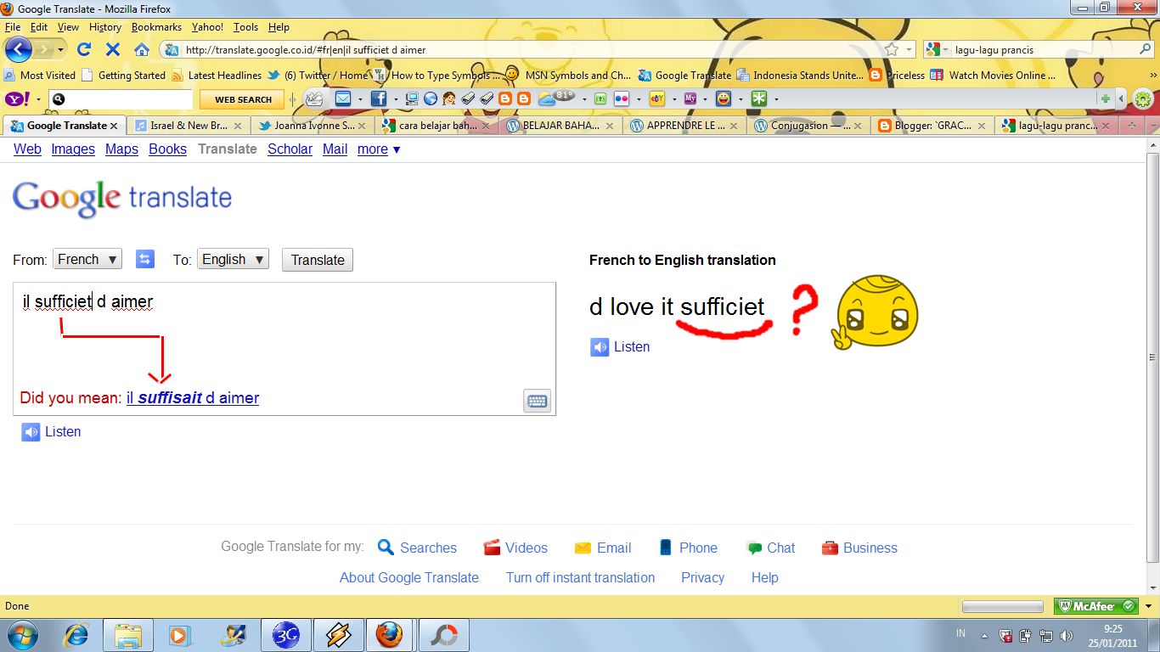
Task: Open Winamp from the taskbar
Action: (x=338, y=635)
